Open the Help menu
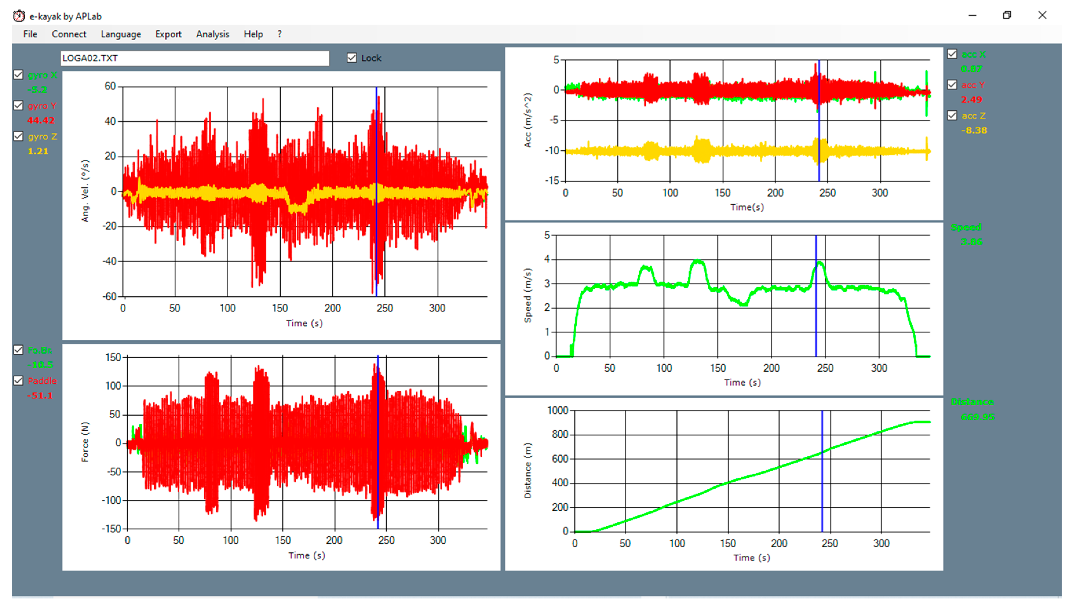Image resolution: width=1070 pixels, height=606 pixels. [253, 34]
